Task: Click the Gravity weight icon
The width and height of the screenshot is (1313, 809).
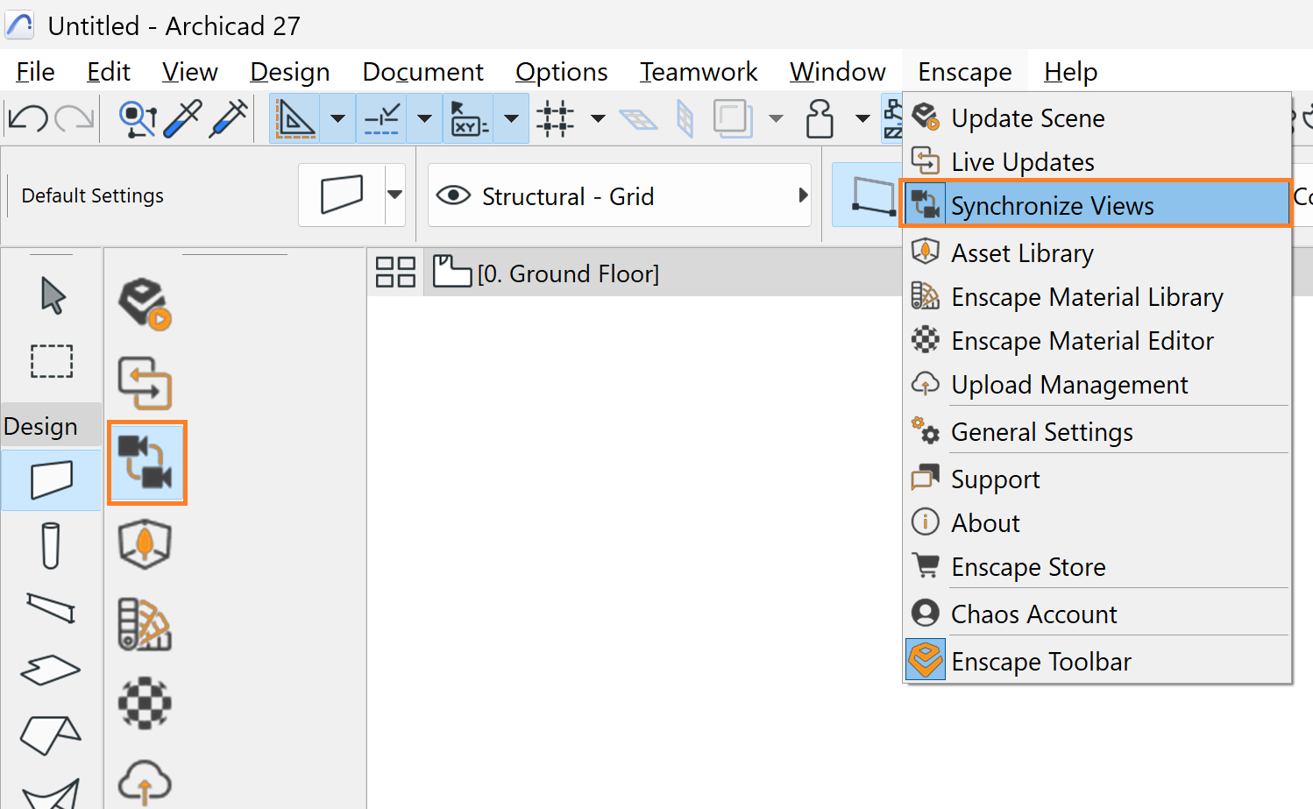Action: pos(820,119)
